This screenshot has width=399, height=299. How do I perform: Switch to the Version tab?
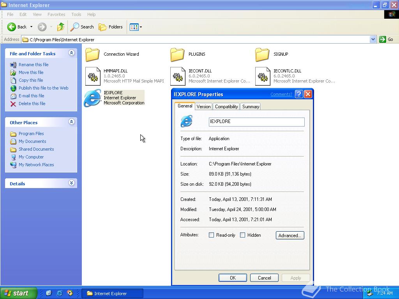point(203,107)
